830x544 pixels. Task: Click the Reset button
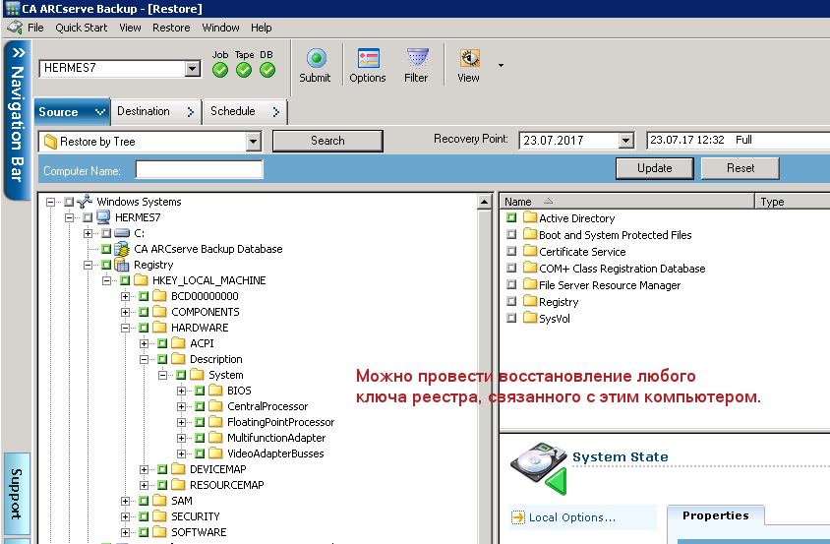740,168
